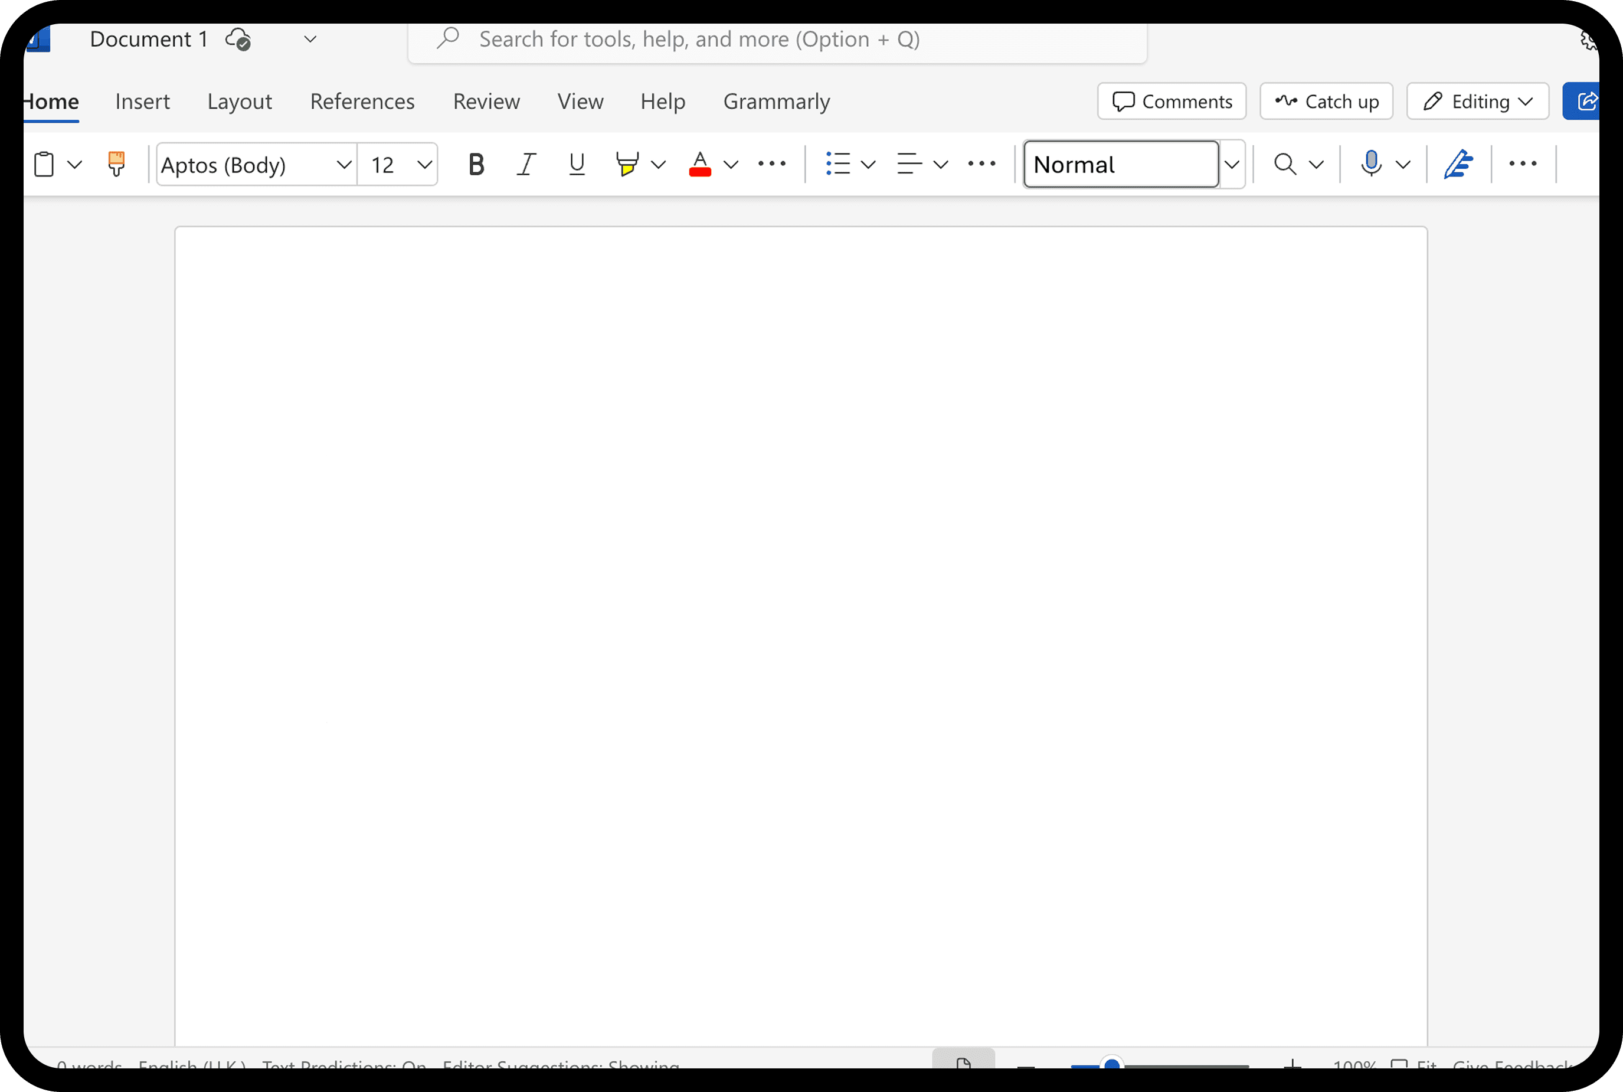
Task: Open more ribbon options ellipsis
Action: (x=1523, y=164)
